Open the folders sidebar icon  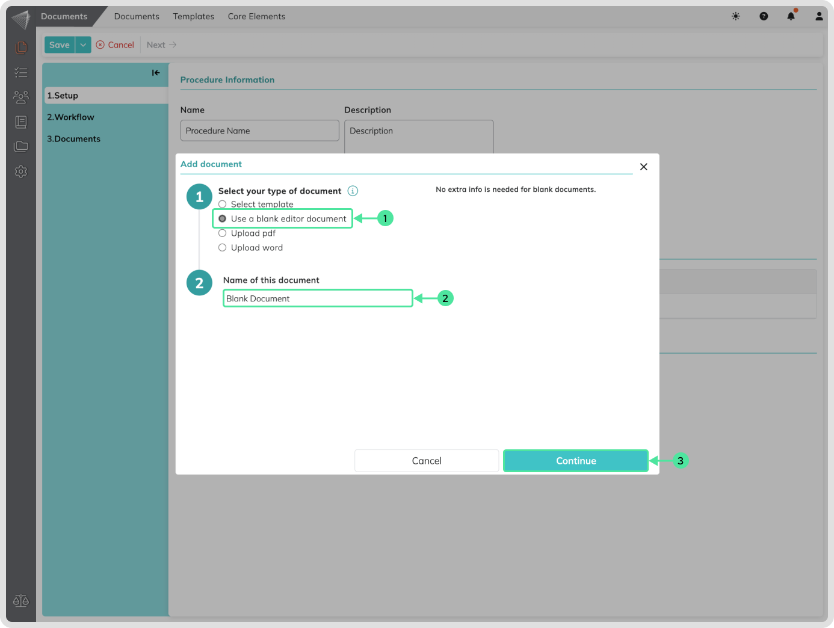[21, 146]
